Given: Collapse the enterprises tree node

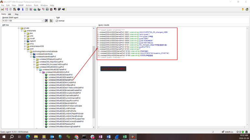Looking at the screenshot, I should click(x=22, y=31).
